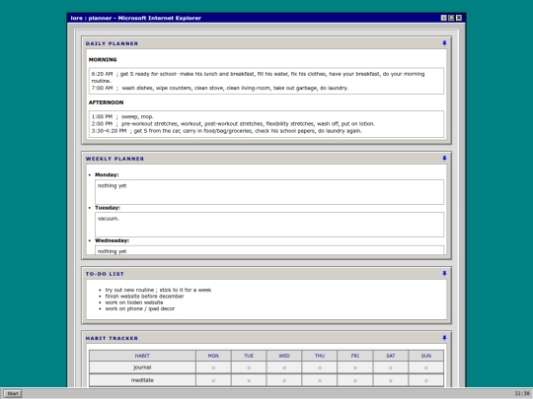Click 'try out new routine' to-do item
This screenshot has height=399, width=533.
[158, 290]
